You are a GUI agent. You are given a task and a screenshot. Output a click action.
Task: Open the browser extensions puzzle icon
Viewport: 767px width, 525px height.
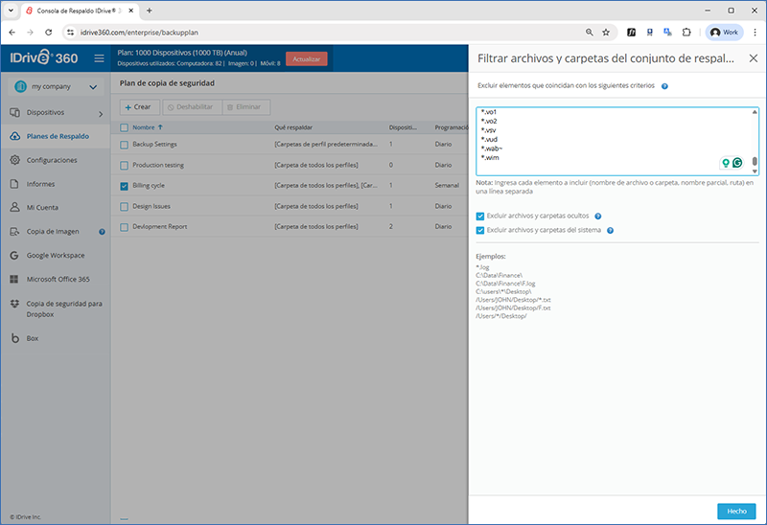click(686, 32)
